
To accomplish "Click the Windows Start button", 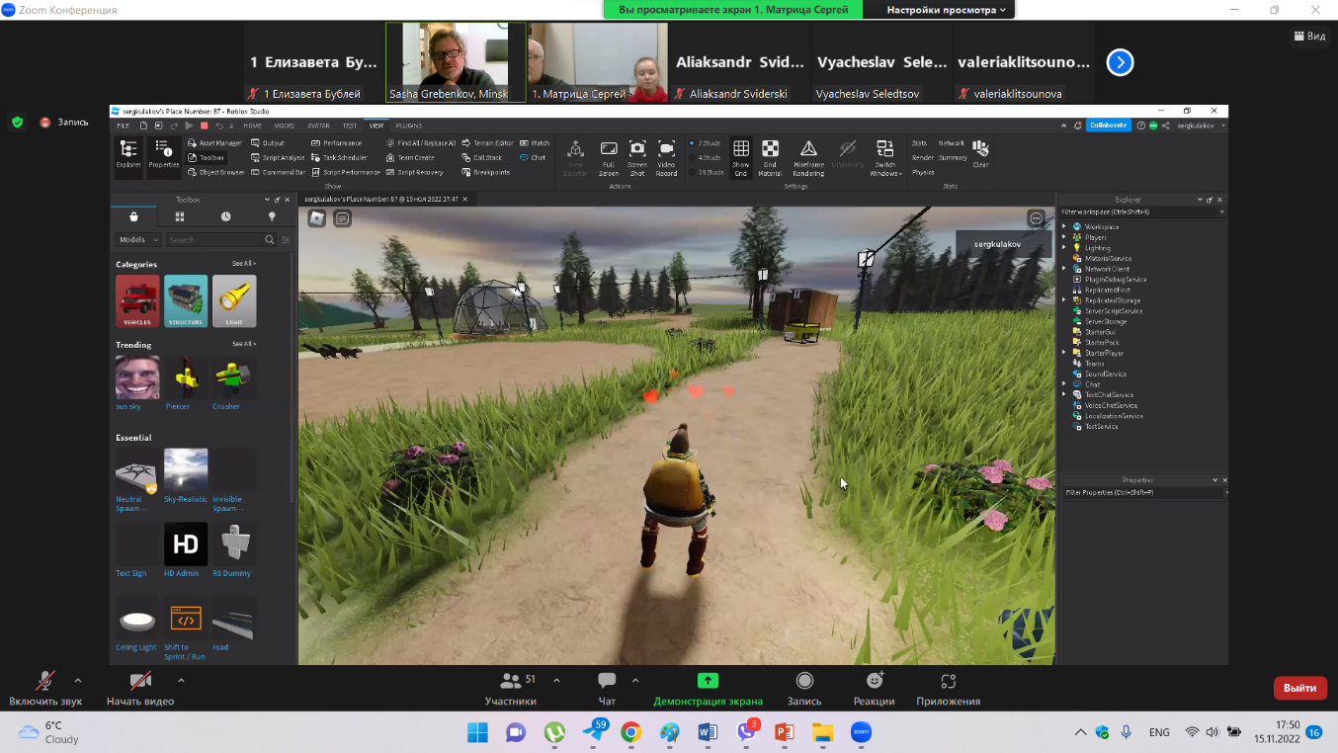I will point(476,732).
